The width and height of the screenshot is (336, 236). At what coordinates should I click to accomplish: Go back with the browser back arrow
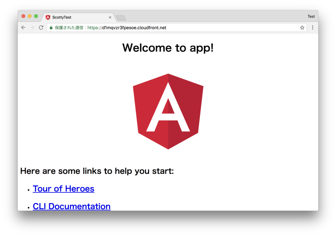click(x=23, y=28)
